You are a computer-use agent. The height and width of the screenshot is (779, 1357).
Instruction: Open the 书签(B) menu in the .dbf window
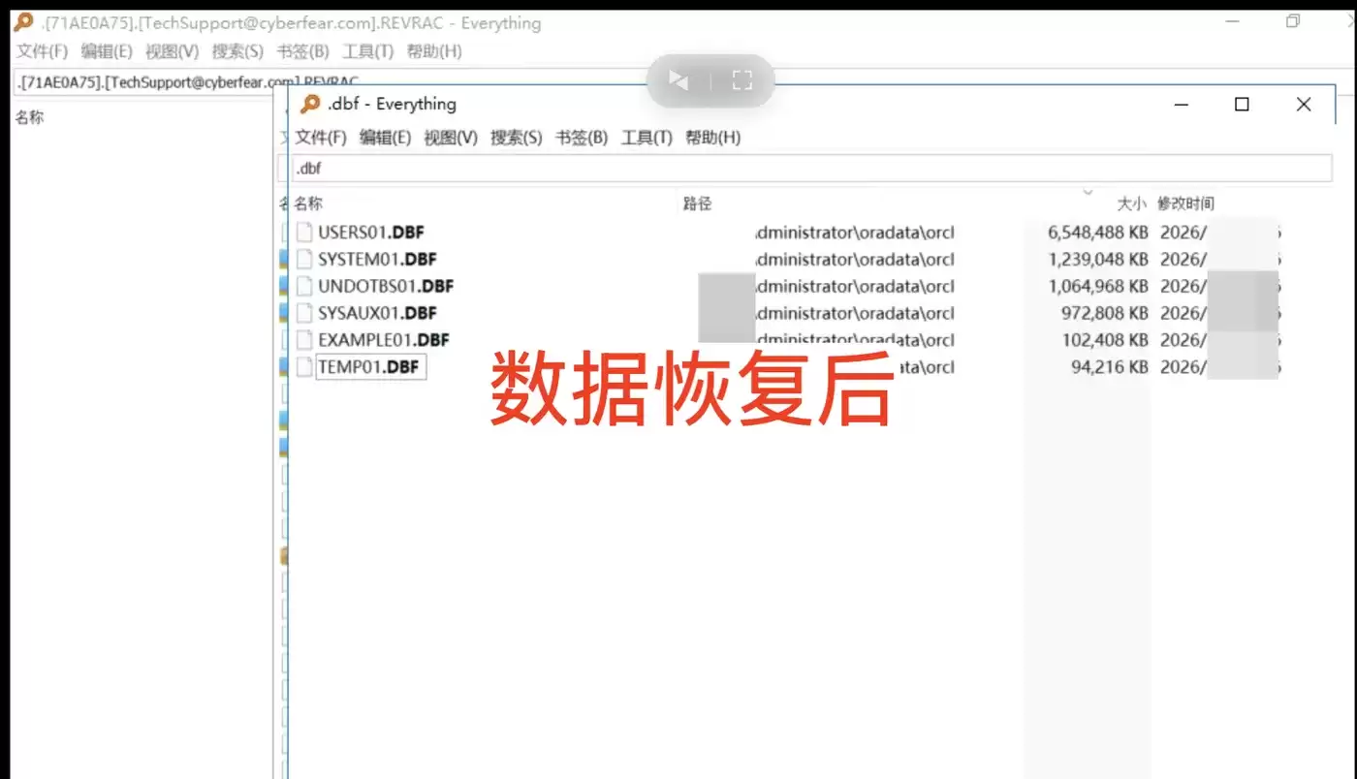[x=582, y=138]
